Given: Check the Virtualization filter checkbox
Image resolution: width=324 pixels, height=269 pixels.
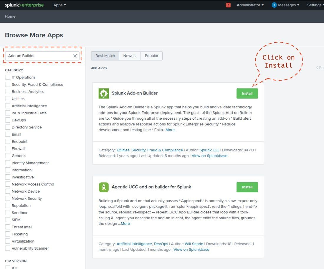Looking at the screenshot, I should click(8, 241).
